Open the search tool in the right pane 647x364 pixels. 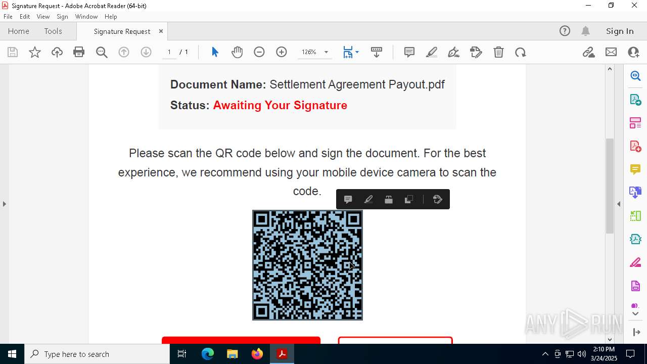point(635,76)
